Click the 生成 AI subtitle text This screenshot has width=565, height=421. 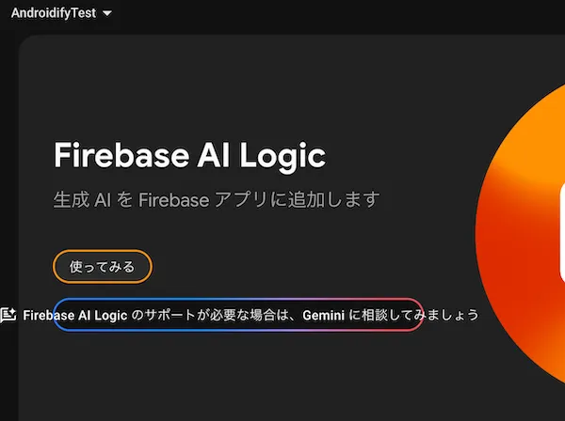click(83, 200)
